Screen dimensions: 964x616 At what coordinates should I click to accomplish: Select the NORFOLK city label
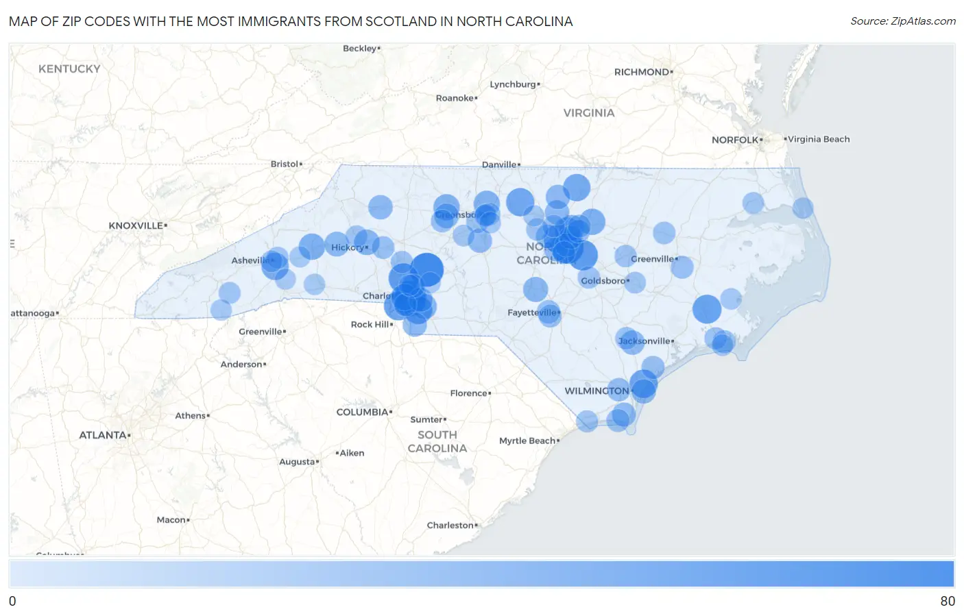click(x=736, y=140)
